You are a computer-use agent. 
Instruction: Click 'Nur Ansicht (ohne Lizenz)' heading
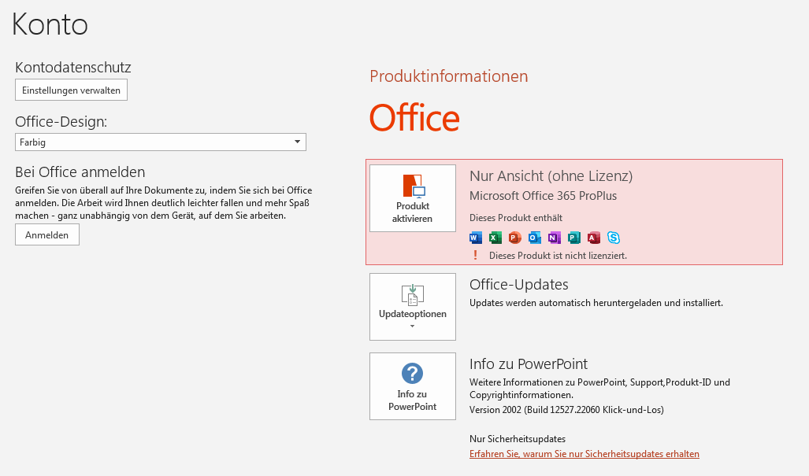551,176
